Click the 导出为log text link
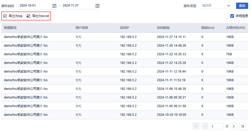Screen dimensions: 251x131 15,16
